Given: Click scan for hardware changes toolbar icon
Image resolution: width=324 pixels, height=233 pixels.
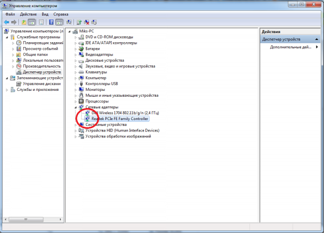Looking at the screenshot, I should pyautogui.click(x=69, y=22).
